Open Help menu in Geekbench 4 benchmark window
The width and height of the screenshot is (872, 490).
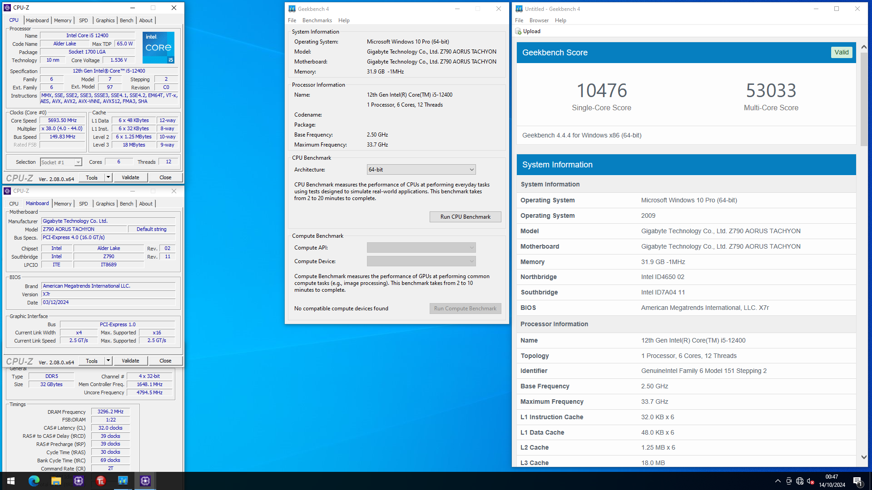click(344, 20)
